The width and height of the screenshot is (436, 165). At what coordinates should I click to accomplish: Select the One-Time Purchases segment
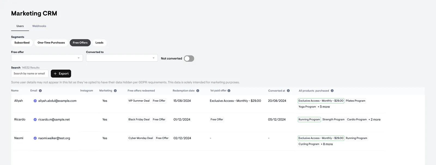(51, 43)
